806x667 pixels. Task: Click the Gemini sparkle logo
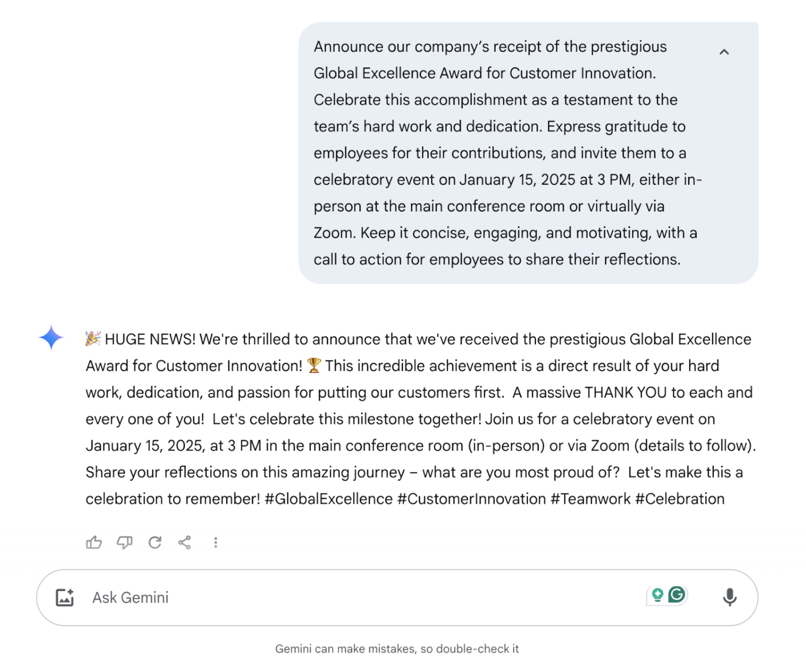pos(51,337)
